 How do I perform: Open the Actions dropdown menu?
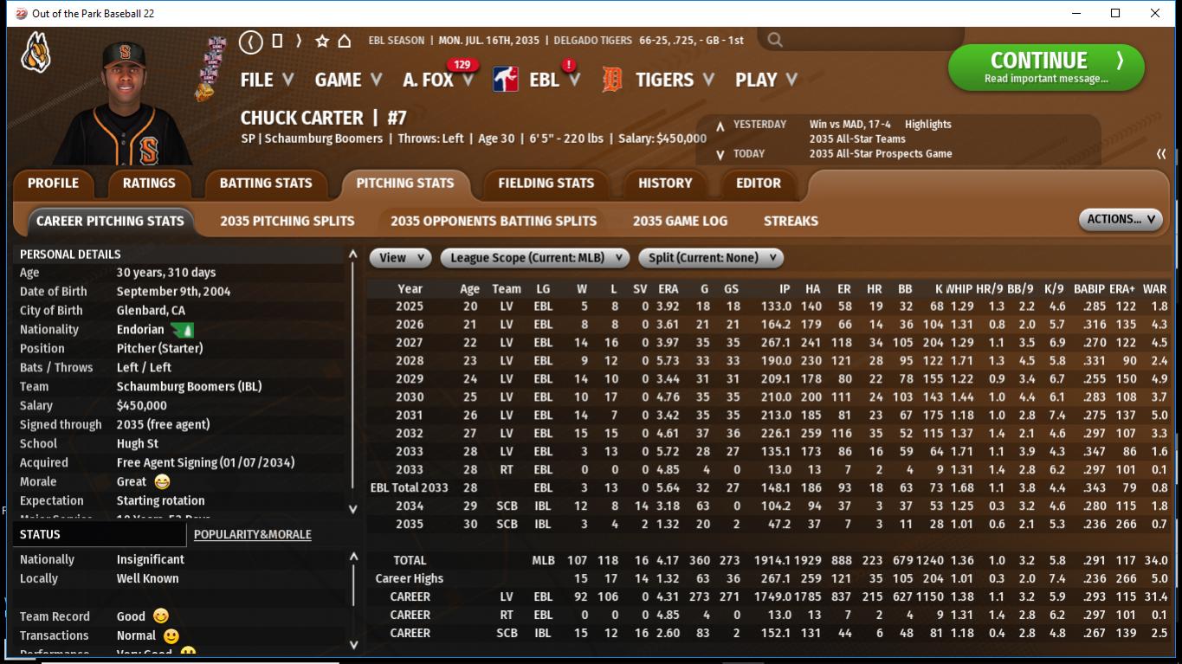1120,220
